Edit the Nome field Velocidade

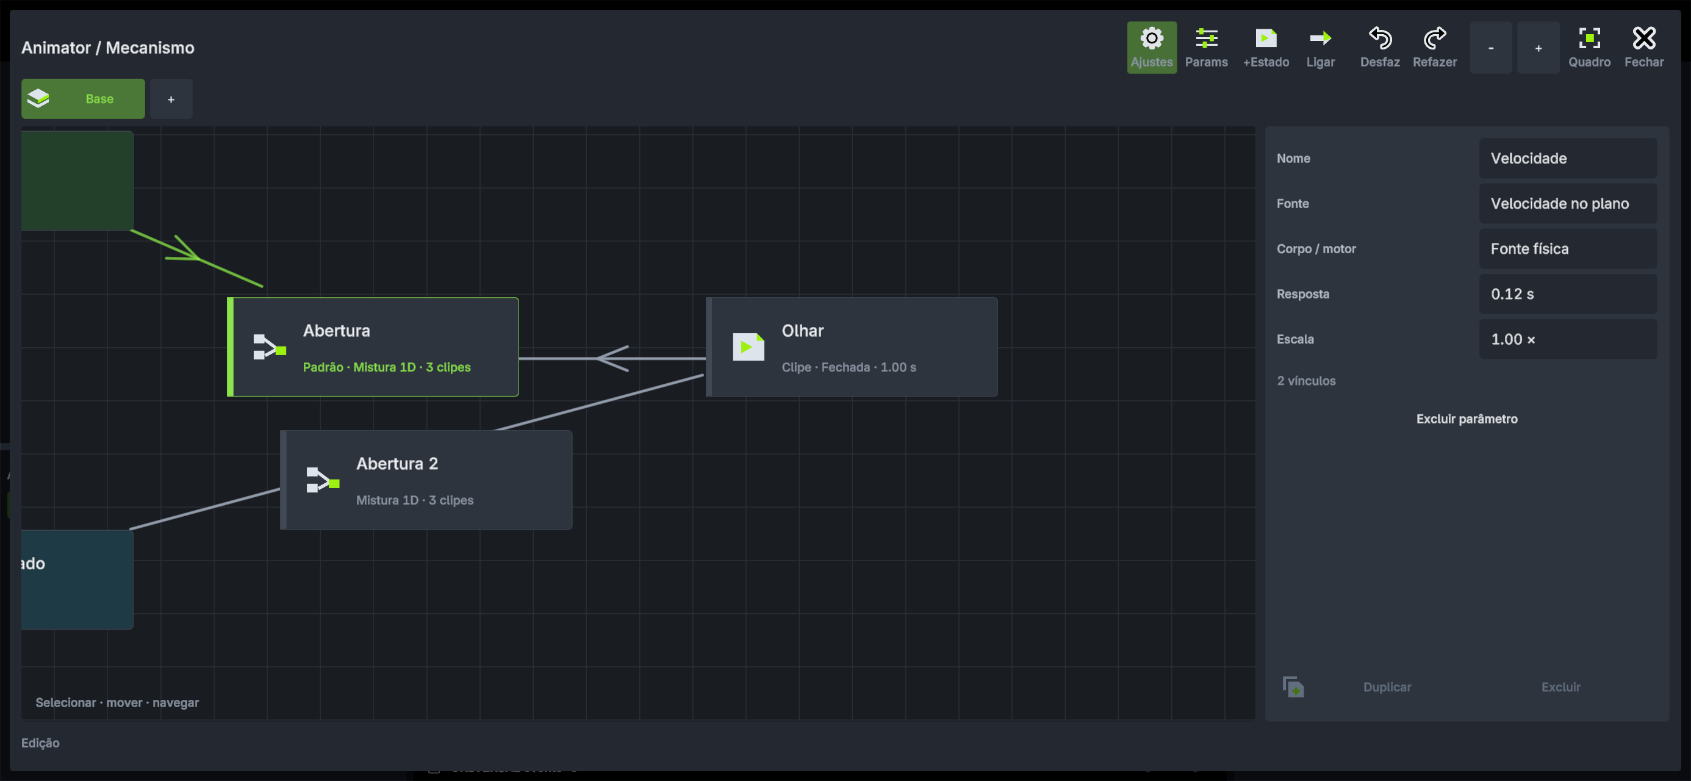[1568, 158]
